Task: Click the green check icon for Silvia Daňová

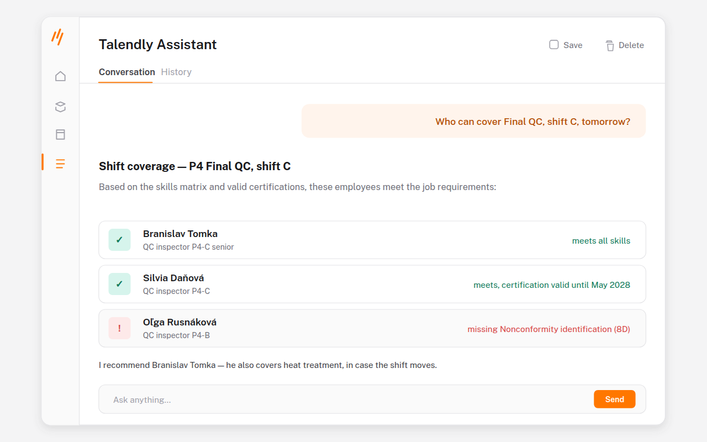Action: click(119, 284)
